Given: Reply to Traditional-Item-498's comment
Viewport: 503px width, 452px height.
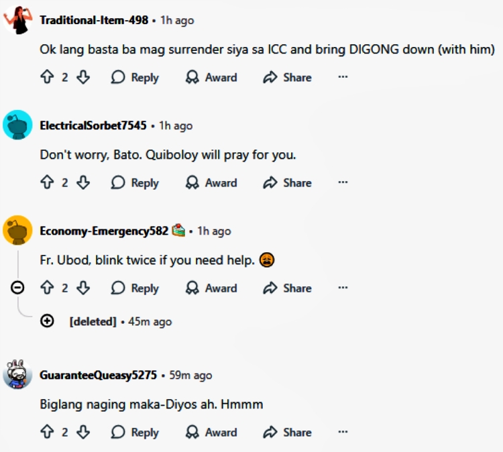Looking at the screenshot, I should (x=135, y=77).
